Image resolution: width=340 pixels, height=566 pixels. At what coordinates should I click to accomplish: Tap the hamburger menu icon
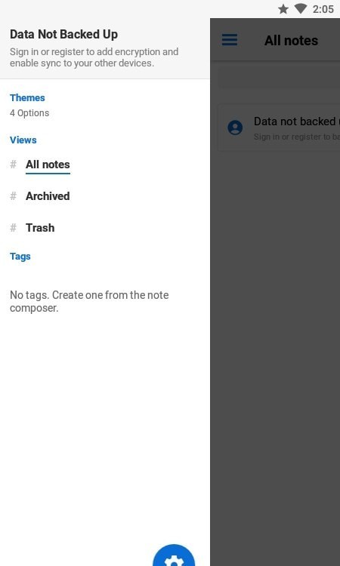pyautogui.click(x=230, y=40)
